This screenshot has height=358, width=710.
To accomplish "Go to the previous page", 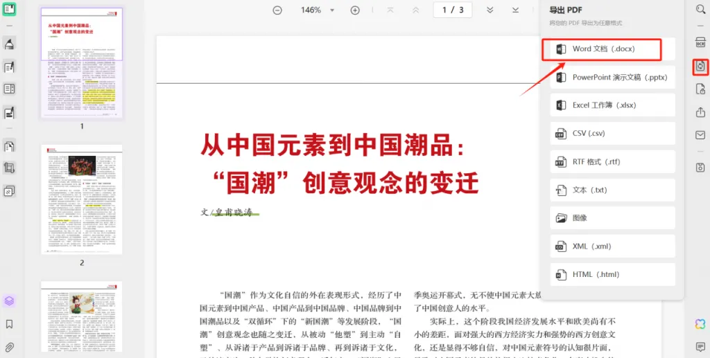I will [x=416, y=10].
